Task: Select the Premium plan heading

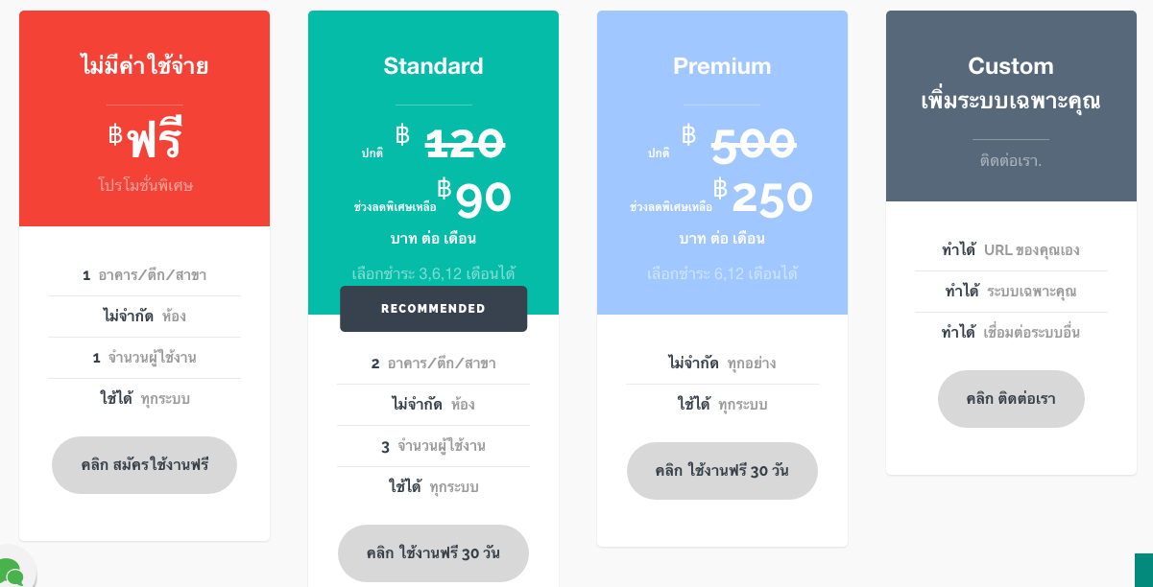Action: click(x=722, y=66)
